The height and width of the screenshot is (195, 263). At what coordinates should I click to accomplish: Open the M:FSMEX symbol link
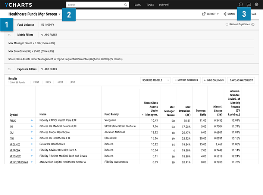[x=15, y=156]
